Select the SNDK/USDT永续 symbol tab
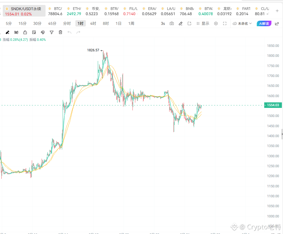The height and width of the screenshot is (234, 283). (x=24, y=11)
